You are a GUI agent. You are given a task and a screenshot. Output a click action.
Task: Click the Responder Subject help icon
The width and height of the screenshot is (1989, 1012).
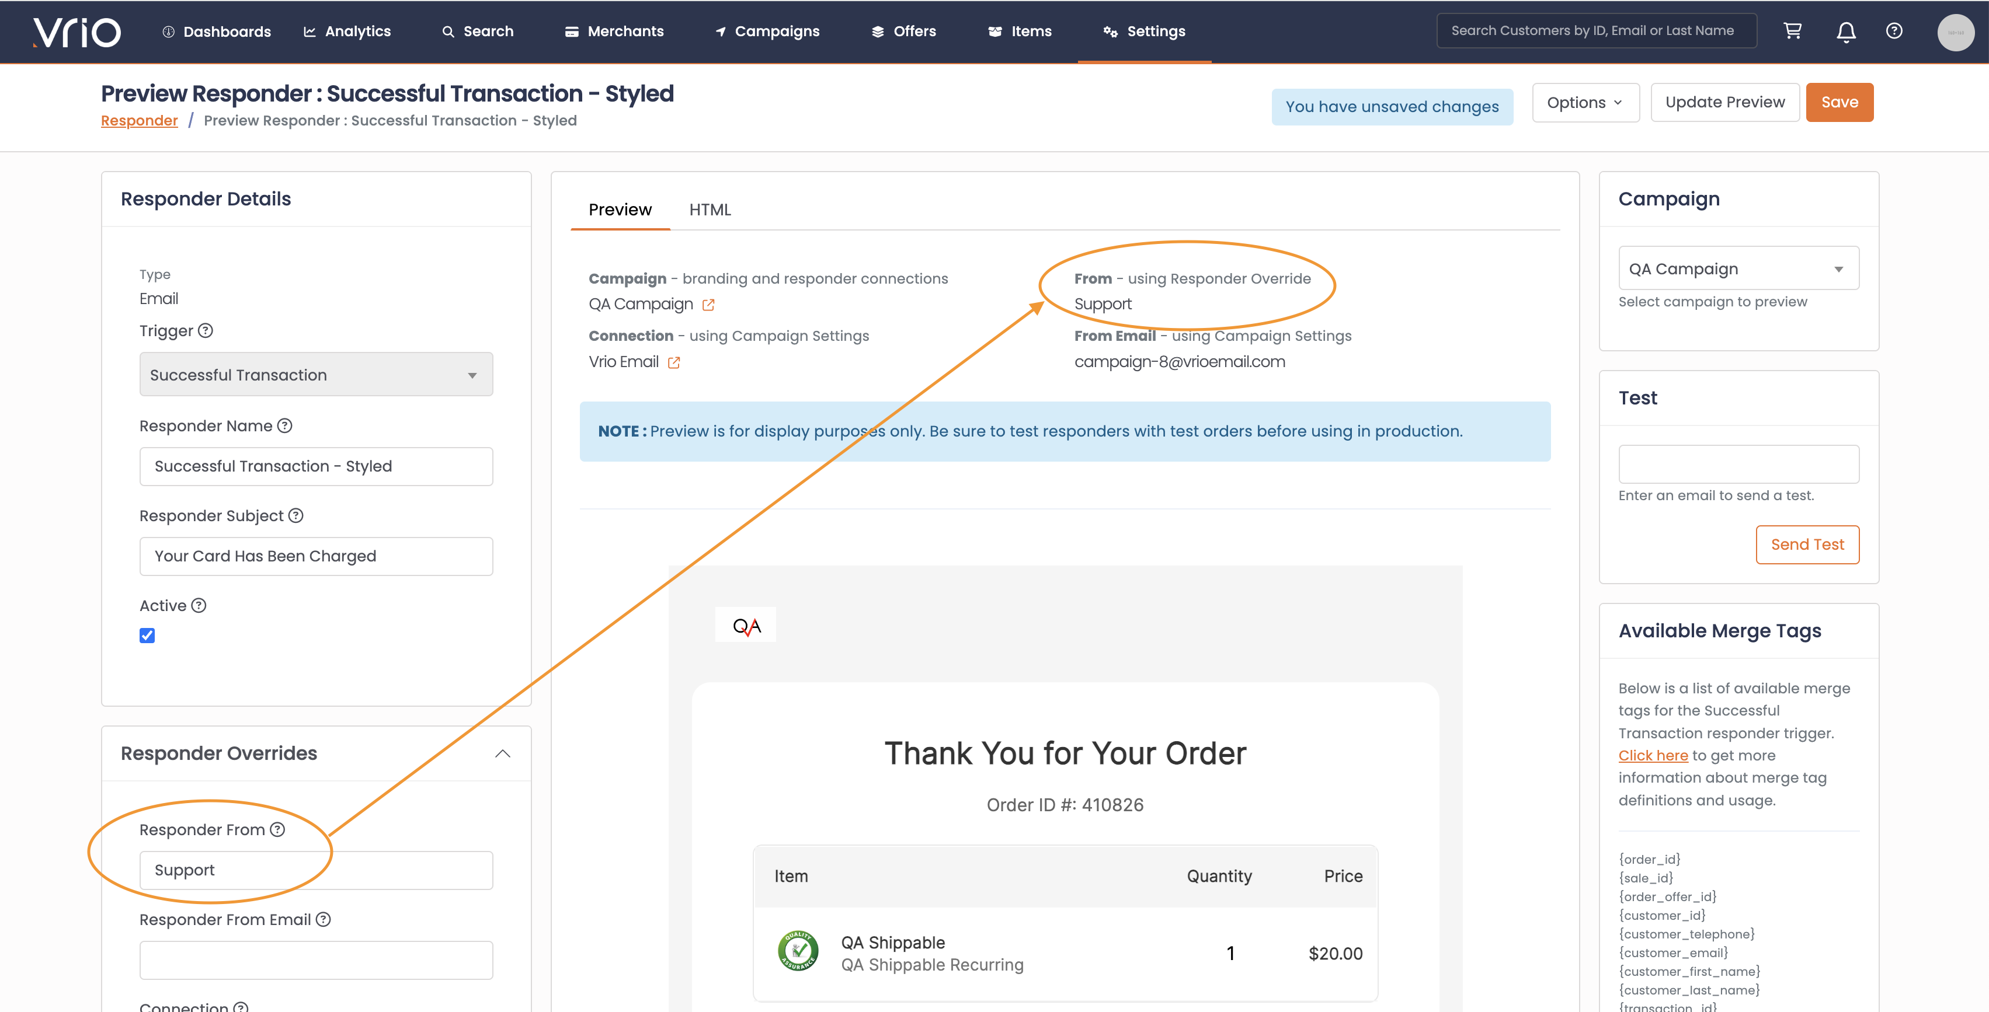point(295,515)
